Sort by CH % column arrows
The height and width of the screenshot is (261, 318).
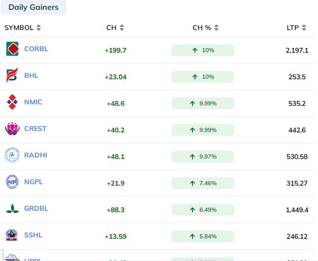(x=217, y=28)
